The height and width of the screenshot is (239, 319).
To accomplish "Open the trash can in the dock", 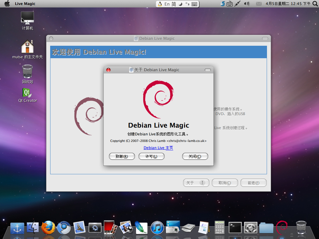I will coord(301,227).
